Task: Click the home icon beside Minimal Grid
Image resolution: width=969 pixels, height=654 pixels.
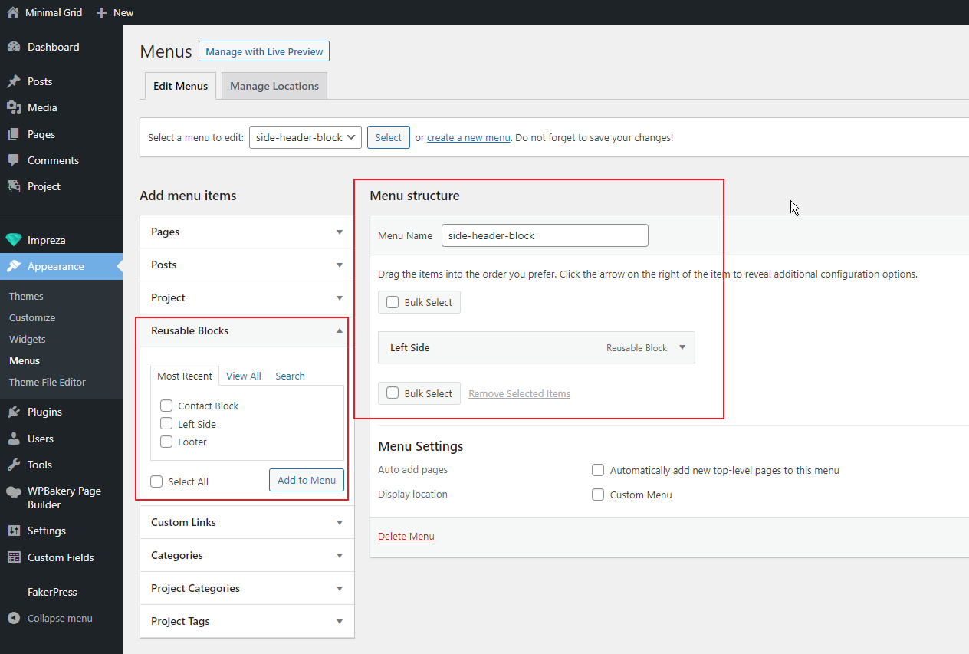Action: (x=13, y=12)
